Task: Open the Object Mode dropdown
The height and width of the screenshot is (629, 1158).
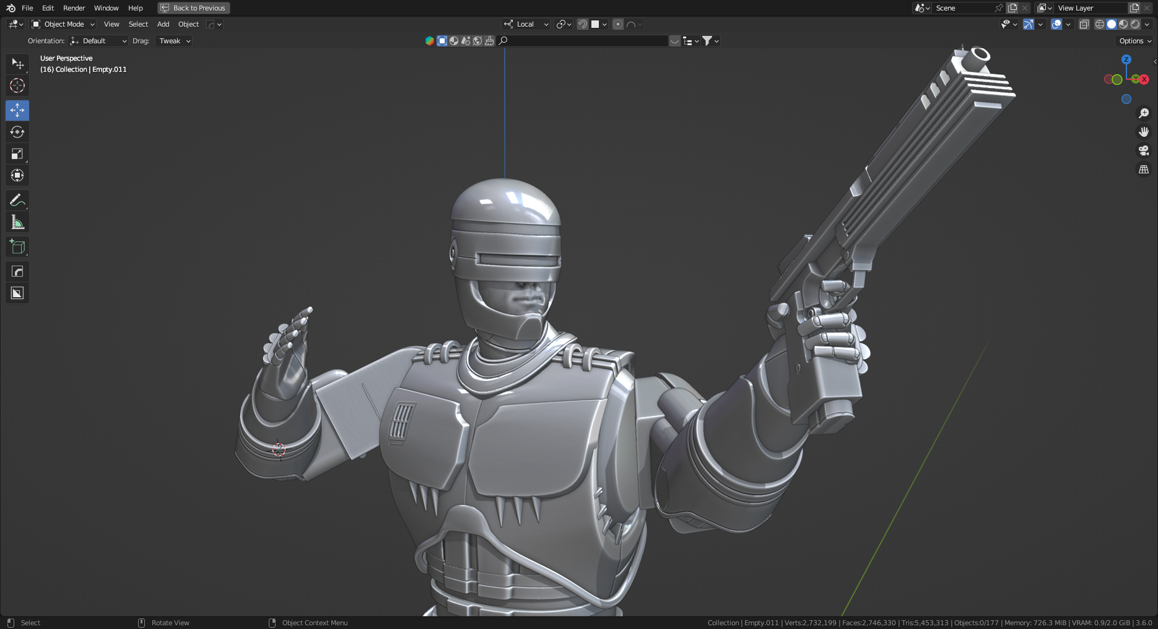Action: pos(63,24)
